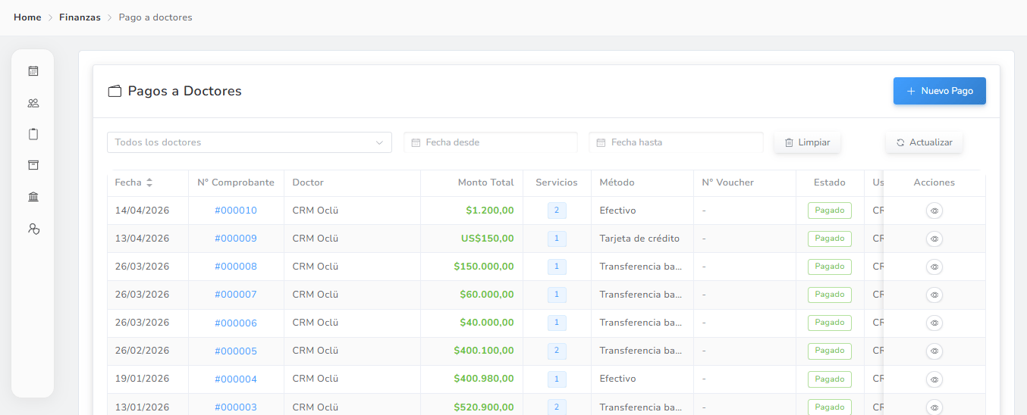Click amount $1.200,00
The image size is (1027, 415).
490,211
